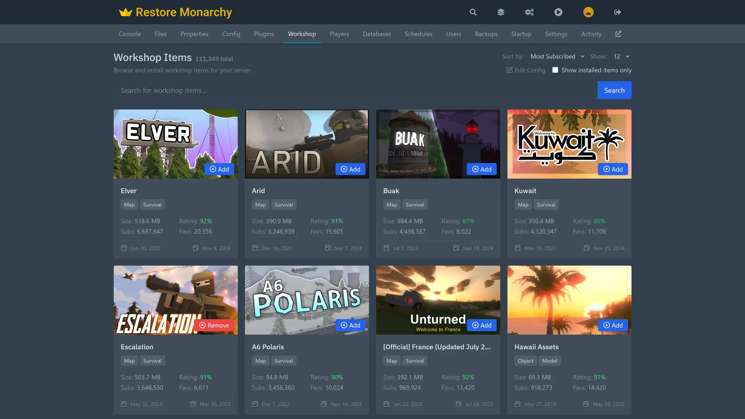Click the Buak card title

click(391, 191)
